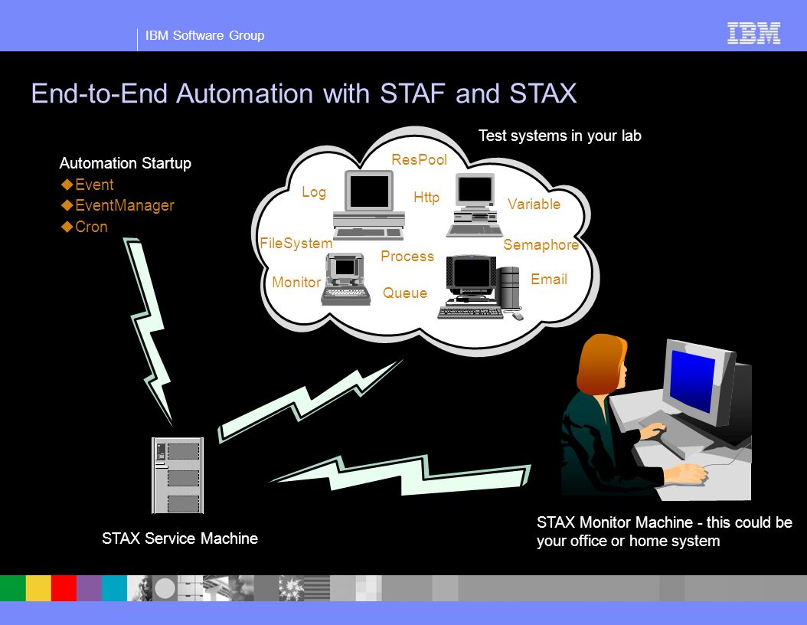Click the snowflake image tile in footer
This screenshot has width=807, height=625.
pos(291,588)
